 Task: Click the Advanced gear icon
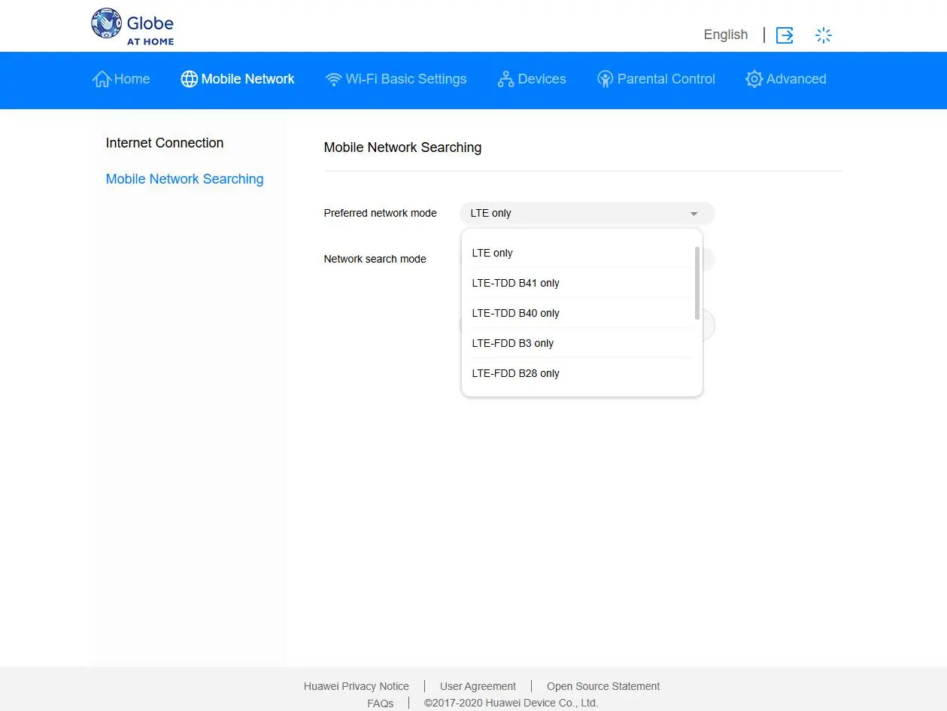754,79
